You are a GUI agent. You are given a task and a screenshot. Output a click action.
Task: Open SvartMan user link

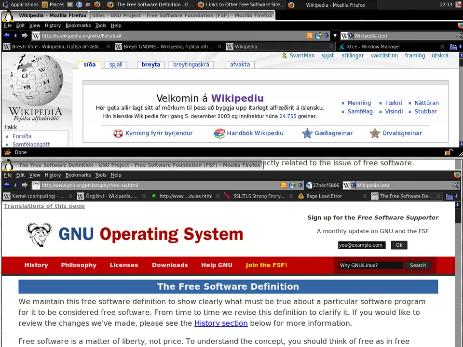(302, 55)
